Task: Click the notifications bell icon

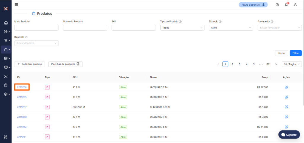Action: click(x=286, y=5)
